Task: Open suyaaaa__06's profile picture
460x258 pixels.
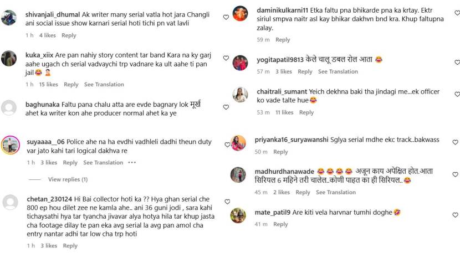Action: (11, 145)
